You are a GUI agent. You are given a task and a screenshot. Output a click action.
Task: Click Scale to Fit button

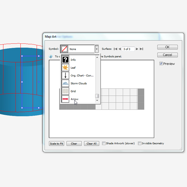coord(56,144)
